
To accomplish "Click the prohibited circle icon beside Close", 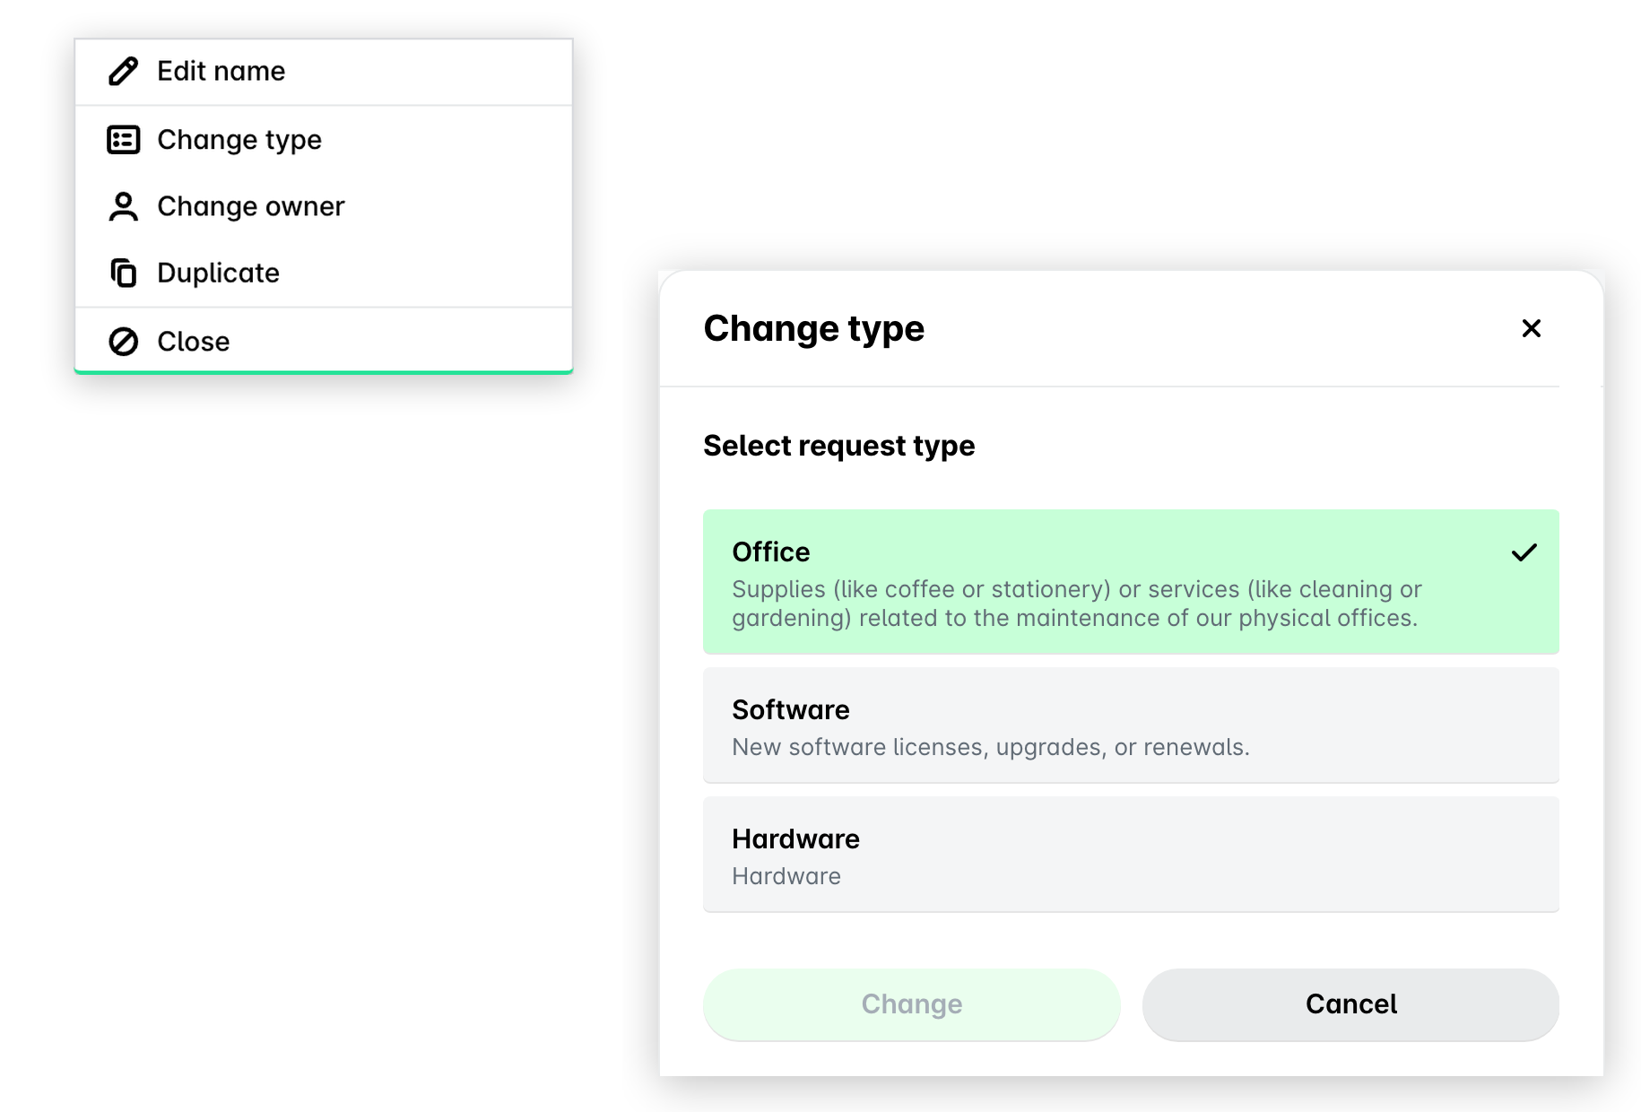I will (x=123, y=342).
